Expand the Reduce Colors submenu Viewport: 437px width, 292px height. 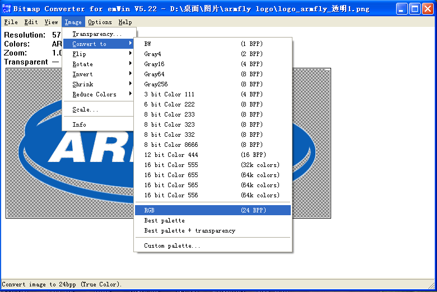[x=99, y=94]
